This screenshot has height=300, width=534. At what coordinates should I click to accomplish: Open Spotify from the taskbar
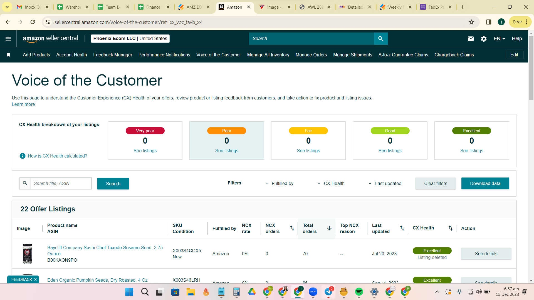tap(359, 292)
